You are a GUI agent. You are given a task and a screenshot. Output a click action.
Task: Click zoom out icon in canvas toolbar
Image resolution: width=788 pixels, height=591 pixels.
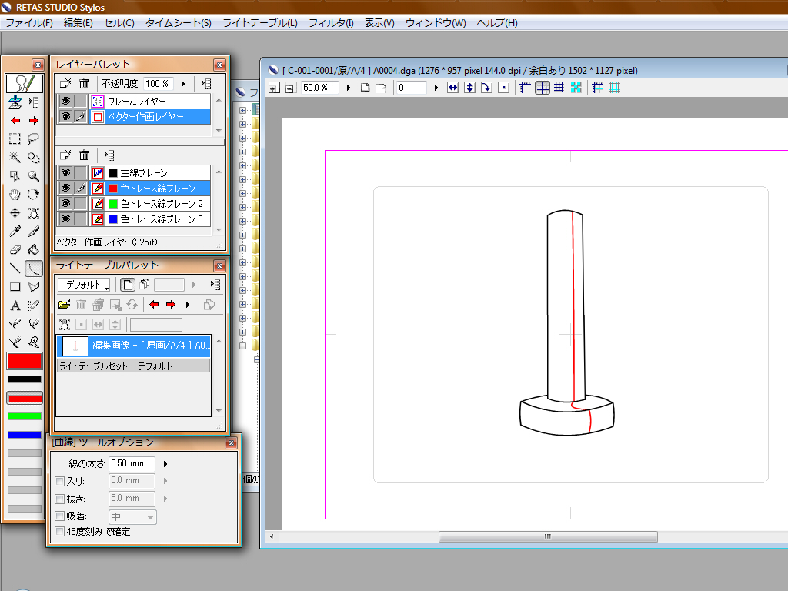pos(289,88)
